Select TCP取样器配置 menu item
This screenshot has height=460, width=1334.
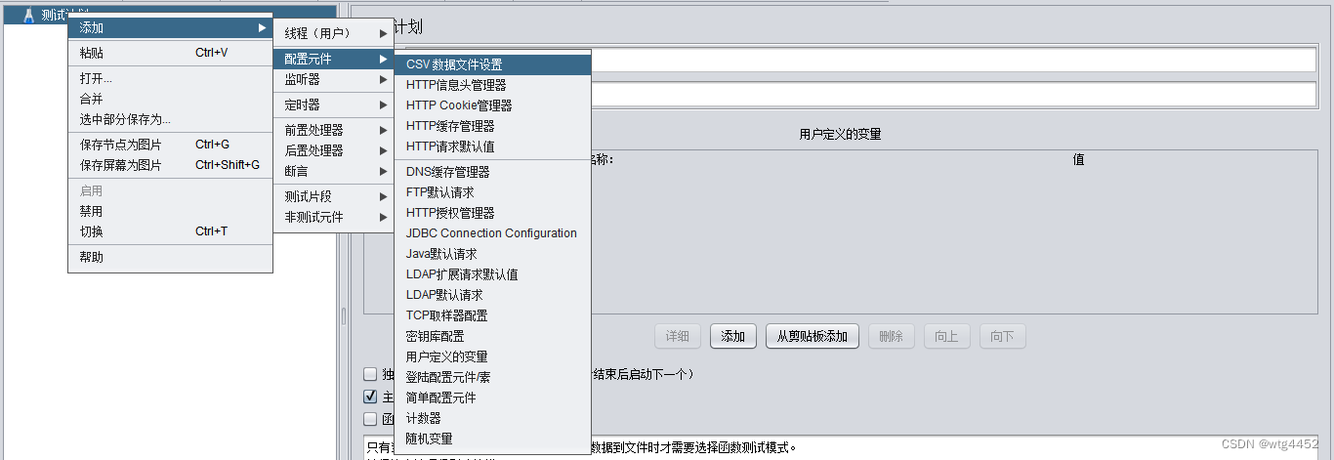click(x=493, y=315)
